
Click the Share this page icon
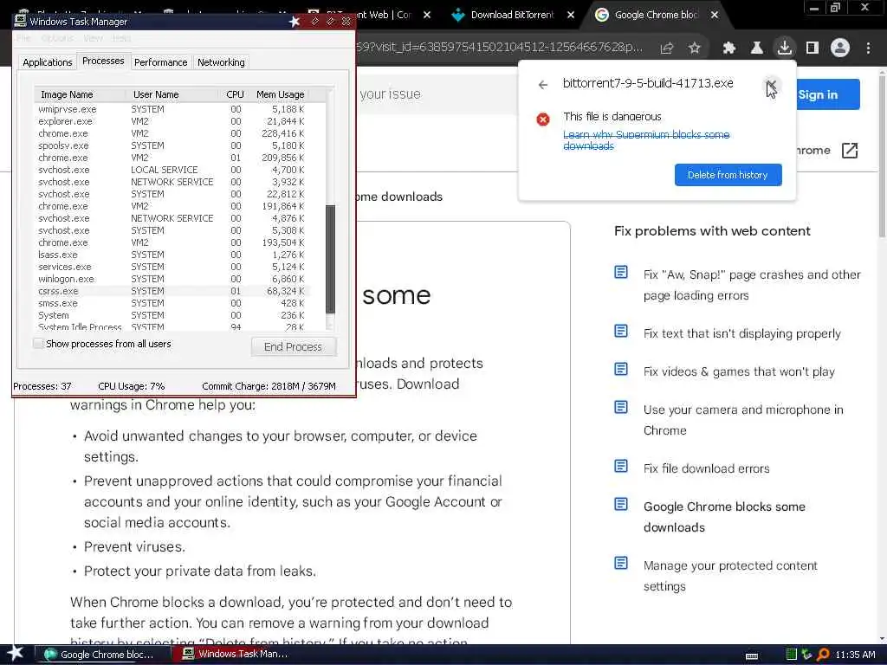pos(667,48)
